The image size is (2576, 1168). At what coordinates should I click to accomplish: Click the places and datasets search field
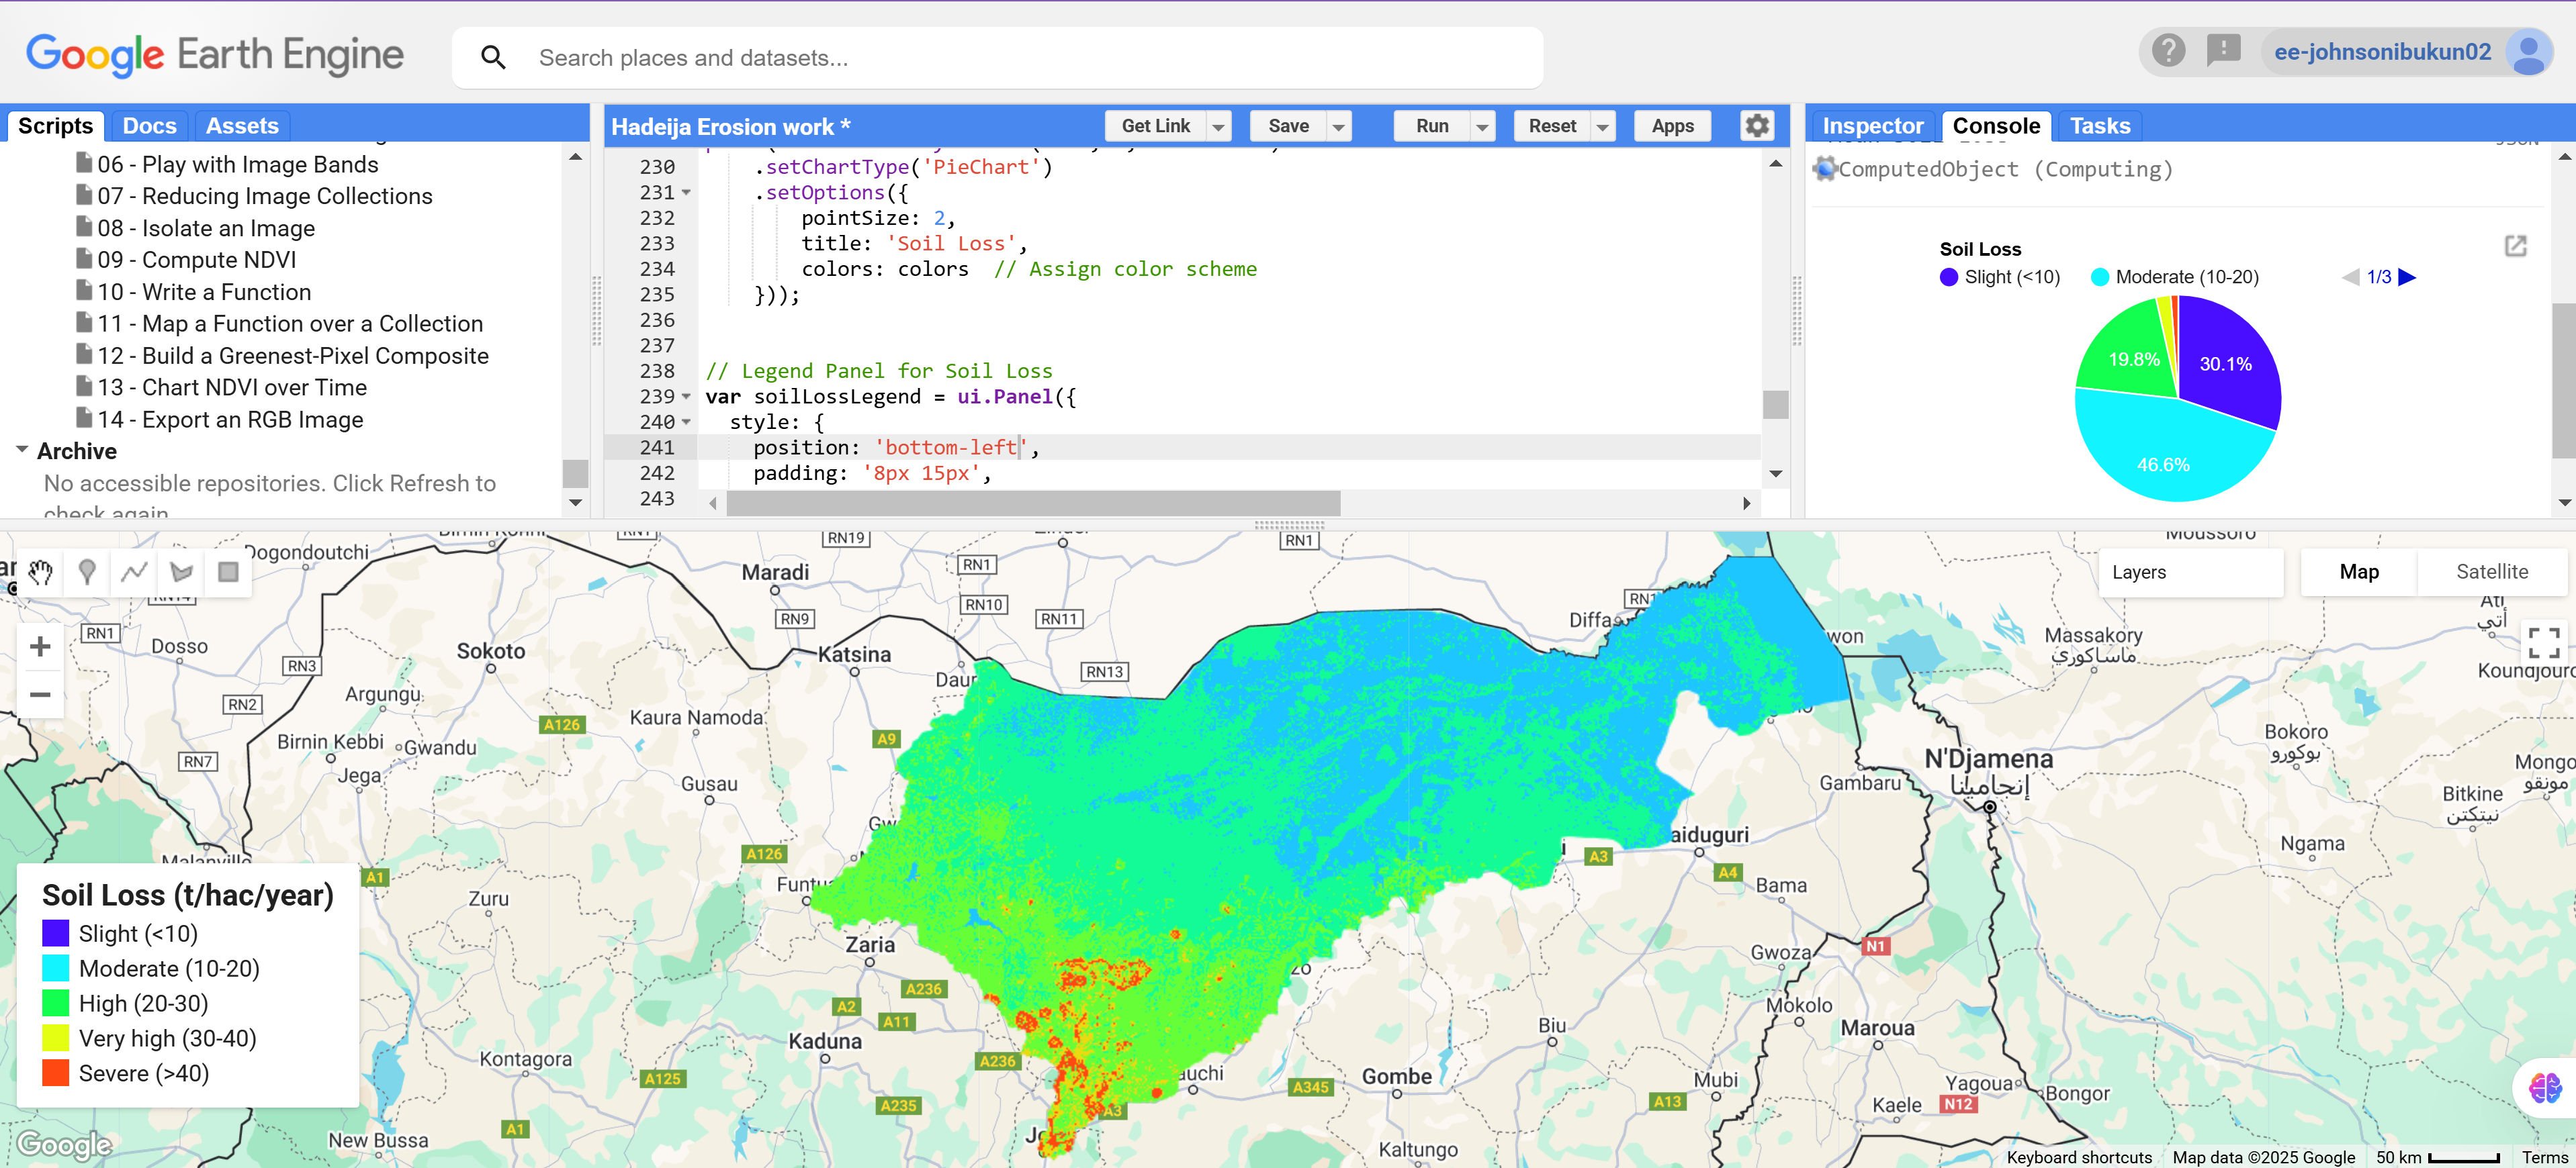pyautogui.click(x=1000, y=57)
